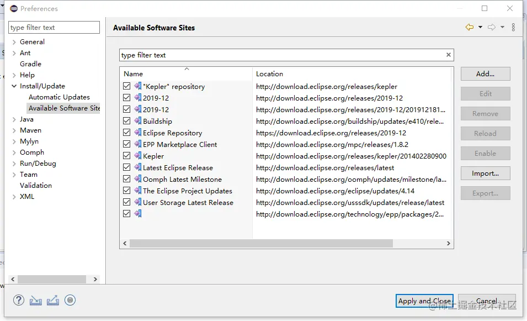
Task: Focus the left preferences filter text field
Action: [54, 27]
